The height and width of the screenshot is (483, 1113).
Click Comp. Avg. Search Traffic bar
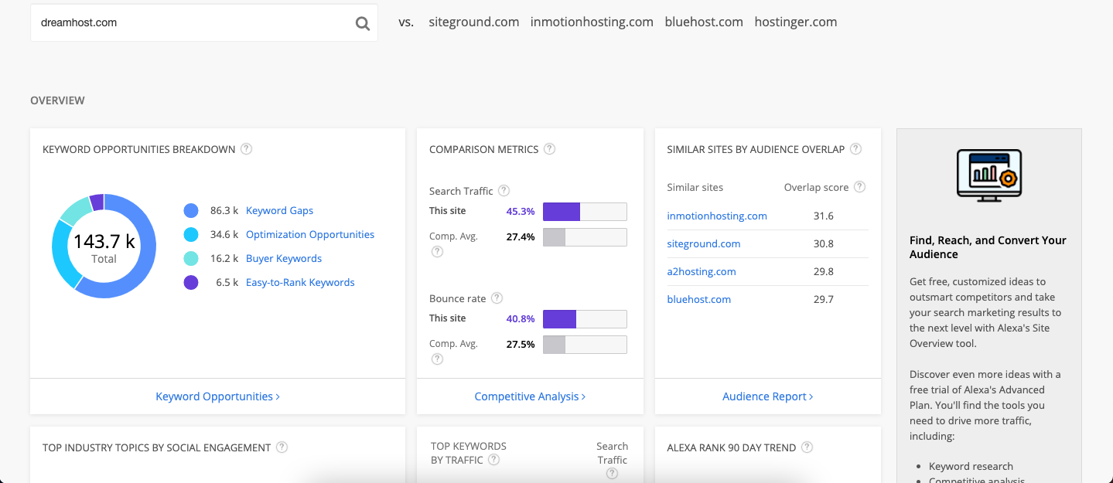(x=585, y=237)
